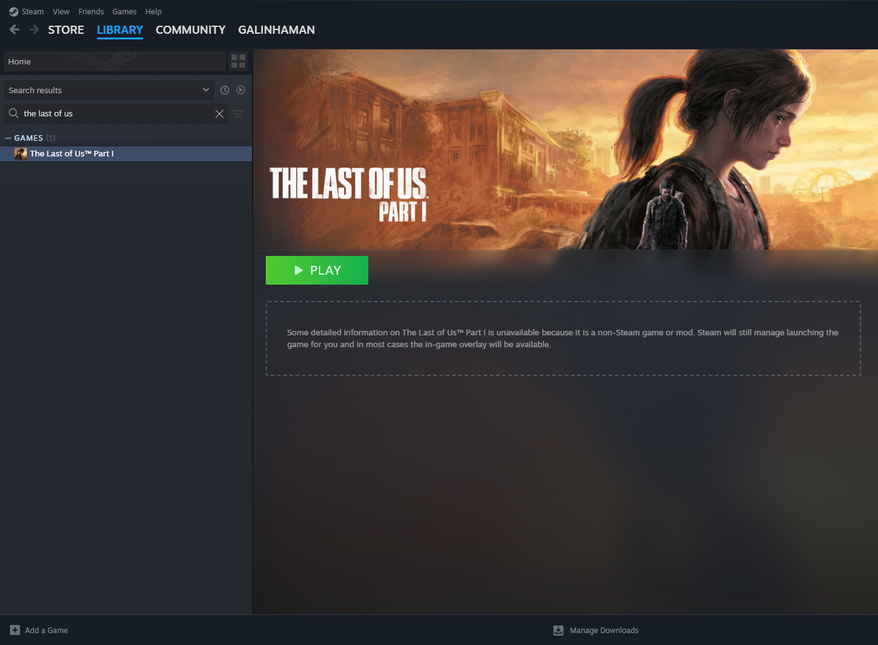
Task: Clear the search text with the X
Action: tap(219, 113)
